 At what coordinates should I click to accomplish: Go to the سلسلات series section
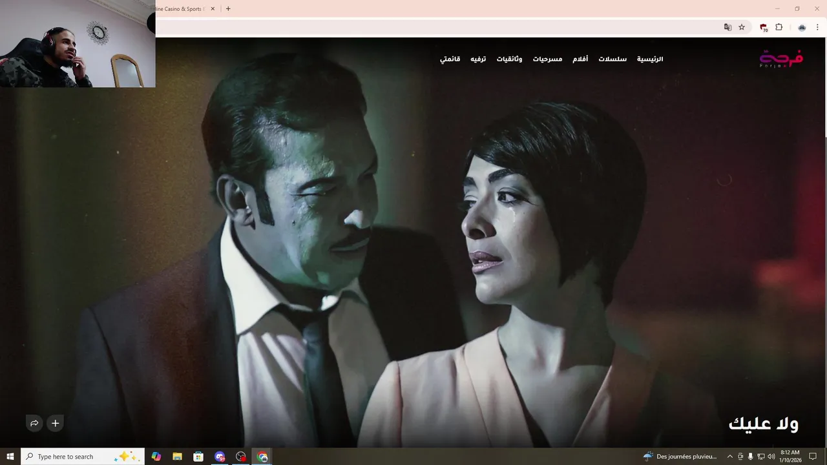pyautogui.click(x=612, y=59)
